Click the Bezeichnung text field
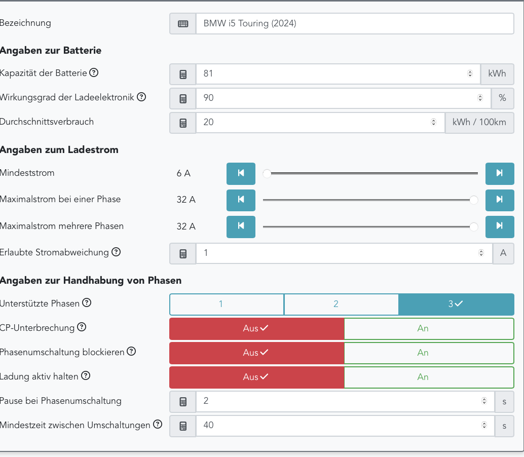This screenshot has width=524, height=457. tap(355, 23)
